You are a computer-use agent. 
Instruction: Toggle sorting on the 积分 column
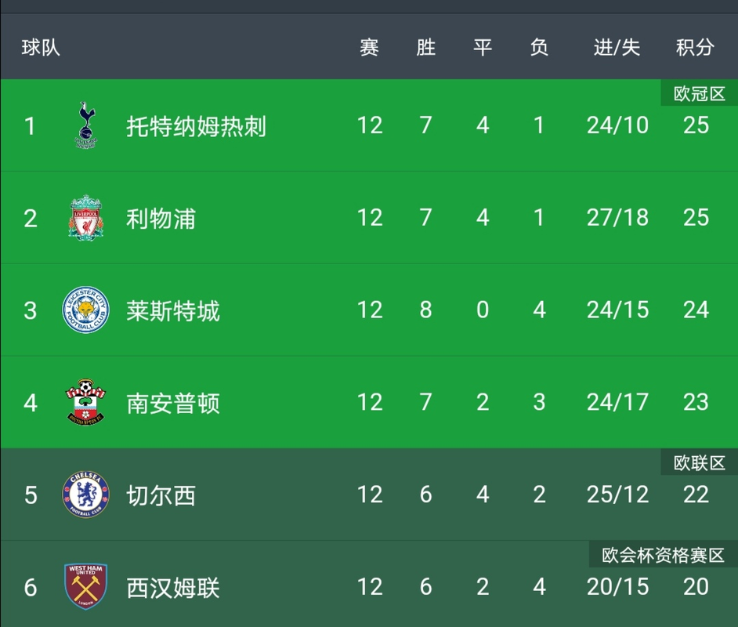pos(694,47)
